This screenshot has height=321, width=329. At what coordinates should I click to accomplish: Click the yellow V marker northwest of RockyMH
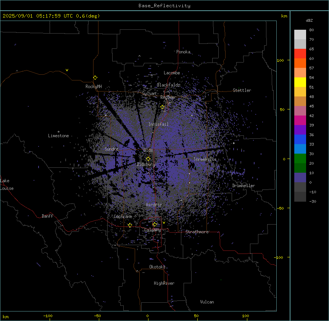click(67, 70)
